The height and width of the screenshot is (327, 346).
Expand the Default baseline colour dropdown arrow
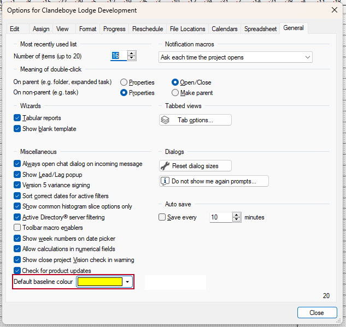click(127, 282)
